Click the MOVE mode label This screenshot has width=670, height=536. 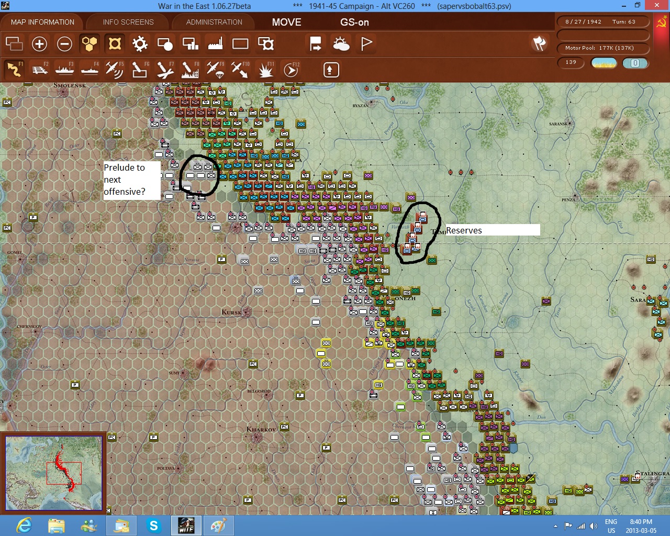286,23
